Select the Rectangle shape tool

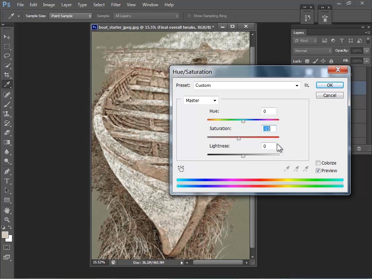(7, 200)
